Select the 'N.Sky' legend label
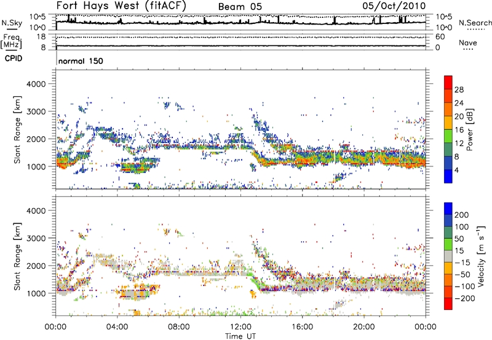The height and width of the screenshot is (340, 492). (x=12, y=23)
